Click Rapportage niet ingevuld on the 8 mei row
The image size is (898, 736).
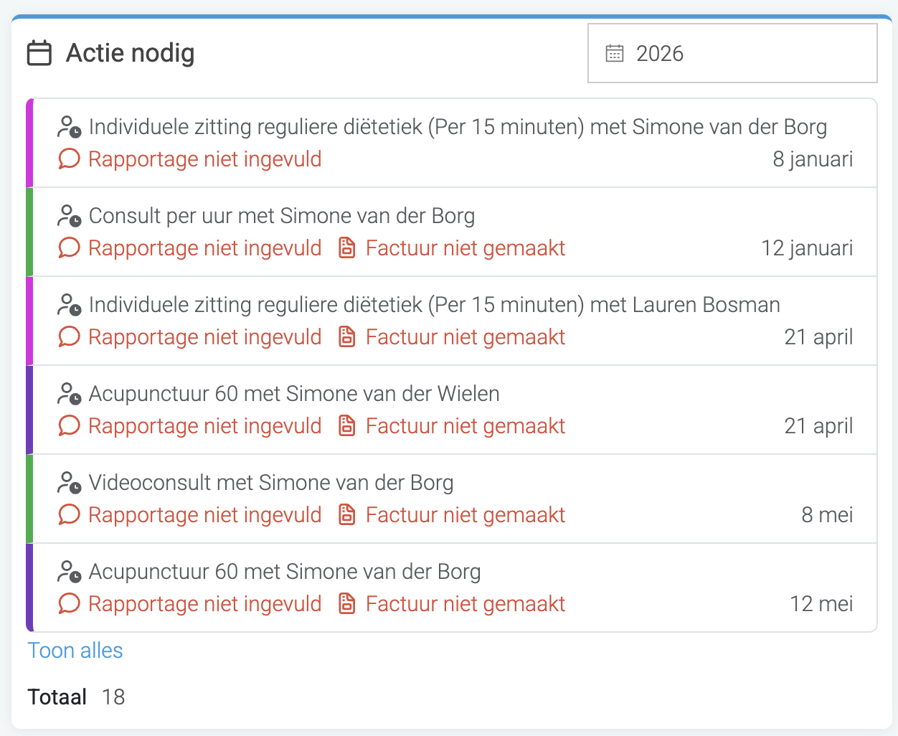click(x=205, y=515)
